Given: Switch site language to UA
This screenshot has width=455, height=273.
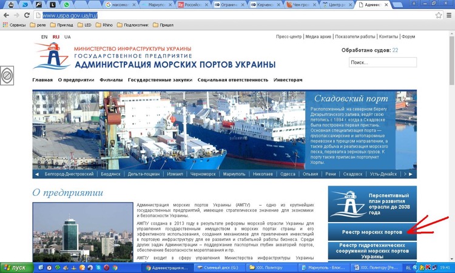Looking at the screenshot, I should coord(67,37).
